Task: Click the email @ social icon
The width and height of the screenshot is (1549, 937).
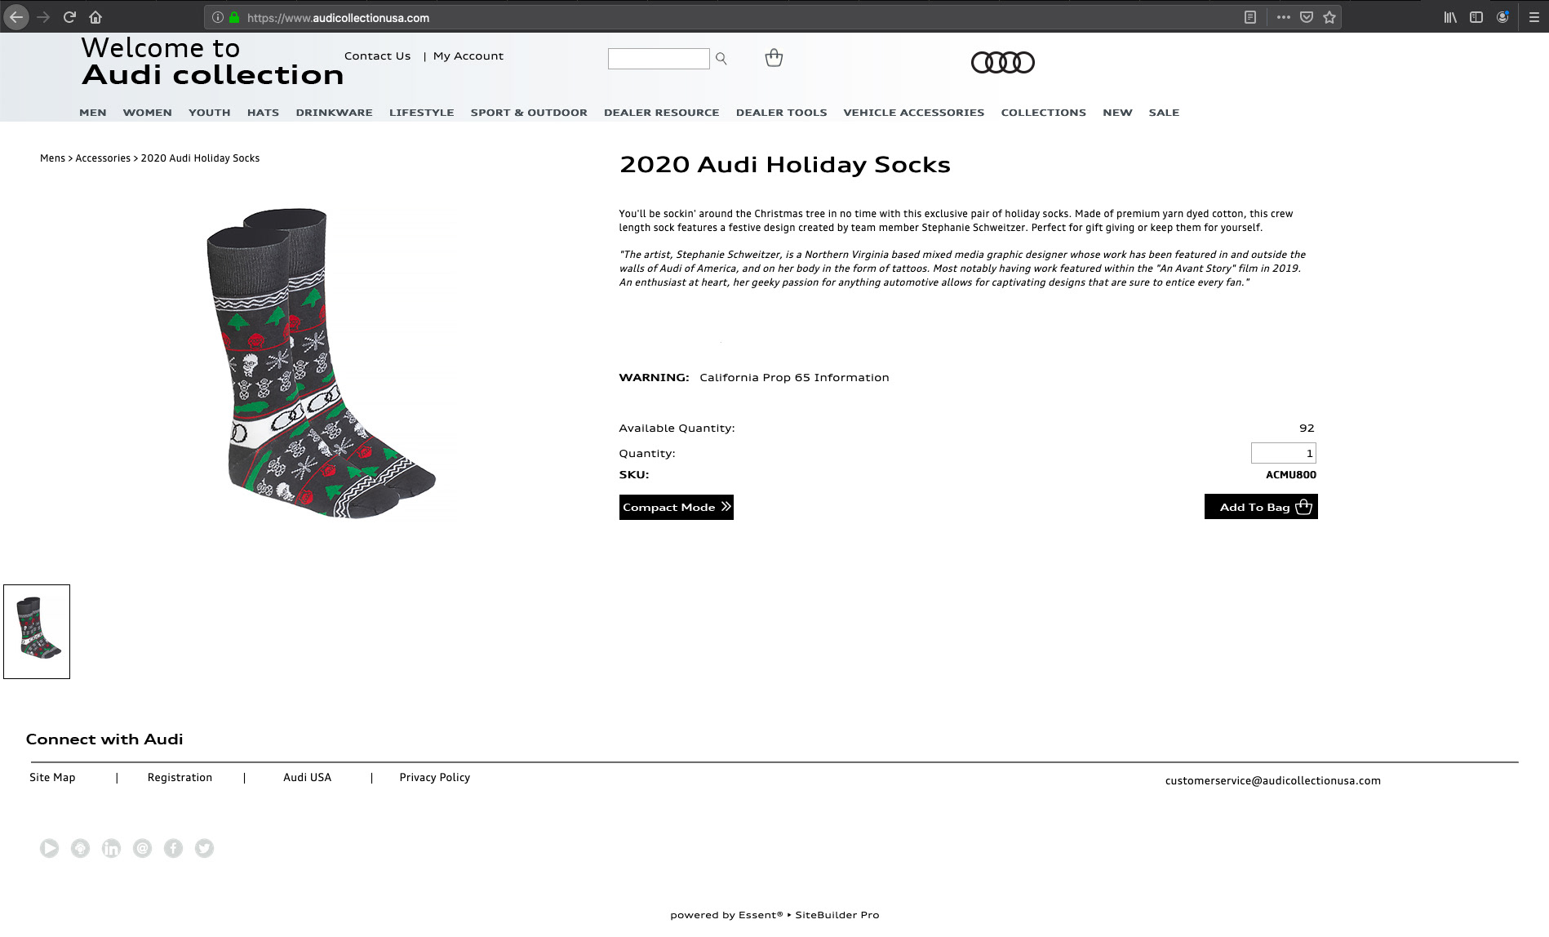Action: [142, 848]
